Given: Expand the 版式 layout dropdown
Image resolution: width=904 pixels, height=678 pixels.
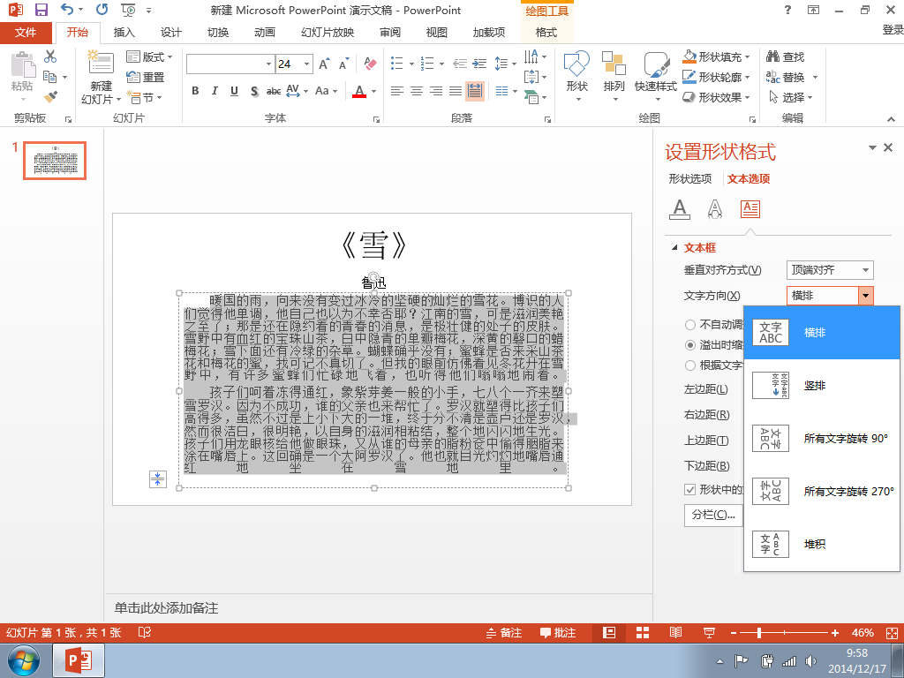Looking at the screenshot, I should click(x=149, y=56).
